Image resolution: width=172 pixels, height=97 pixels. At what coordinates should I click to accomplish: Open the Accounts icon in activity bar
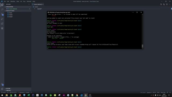pyautogui.click(x=2, y=84)
